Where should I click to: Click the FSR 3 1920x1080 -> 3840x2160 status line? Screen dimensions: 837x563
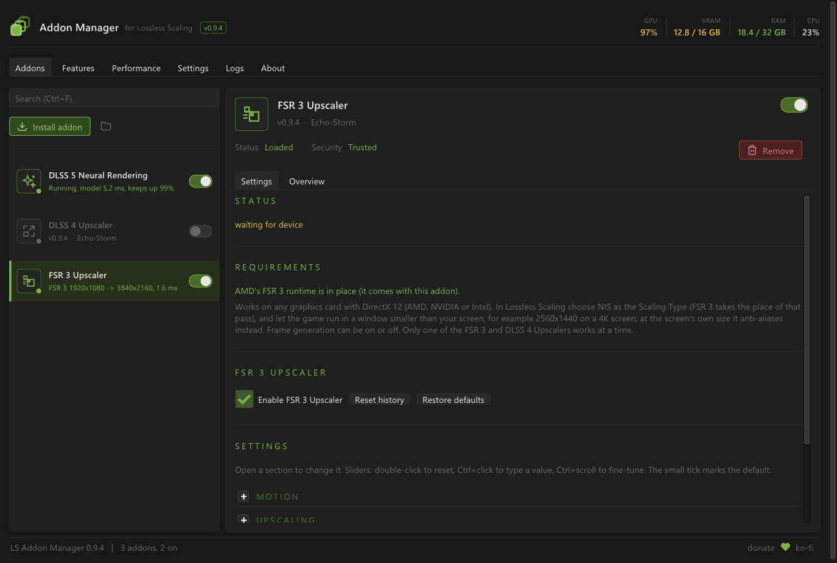[113, 288]
